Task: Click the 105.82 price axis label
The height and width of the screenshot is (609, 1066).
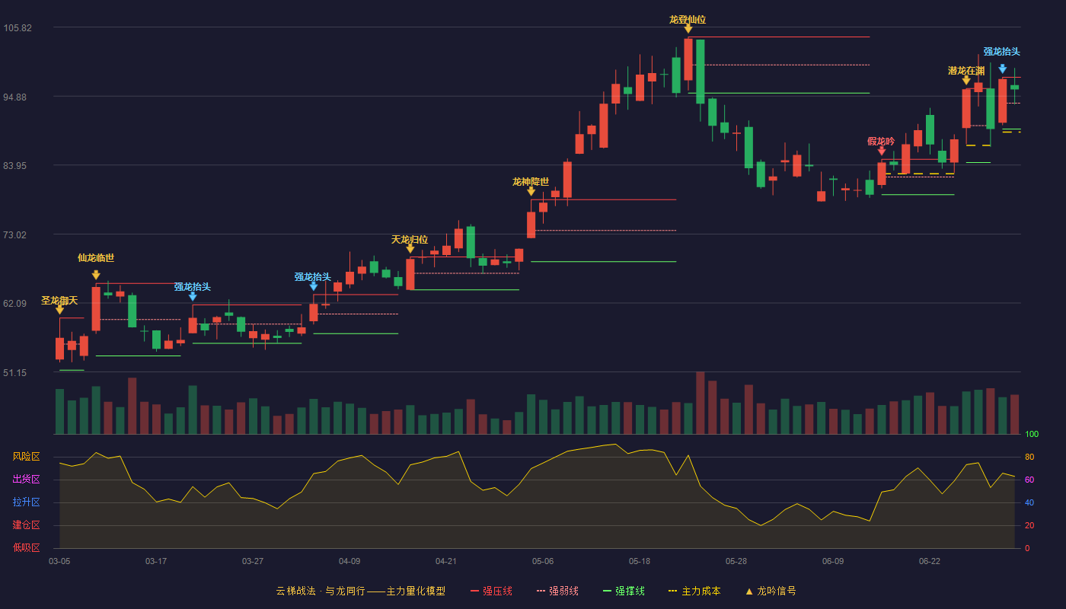Action: click(18, 28)
